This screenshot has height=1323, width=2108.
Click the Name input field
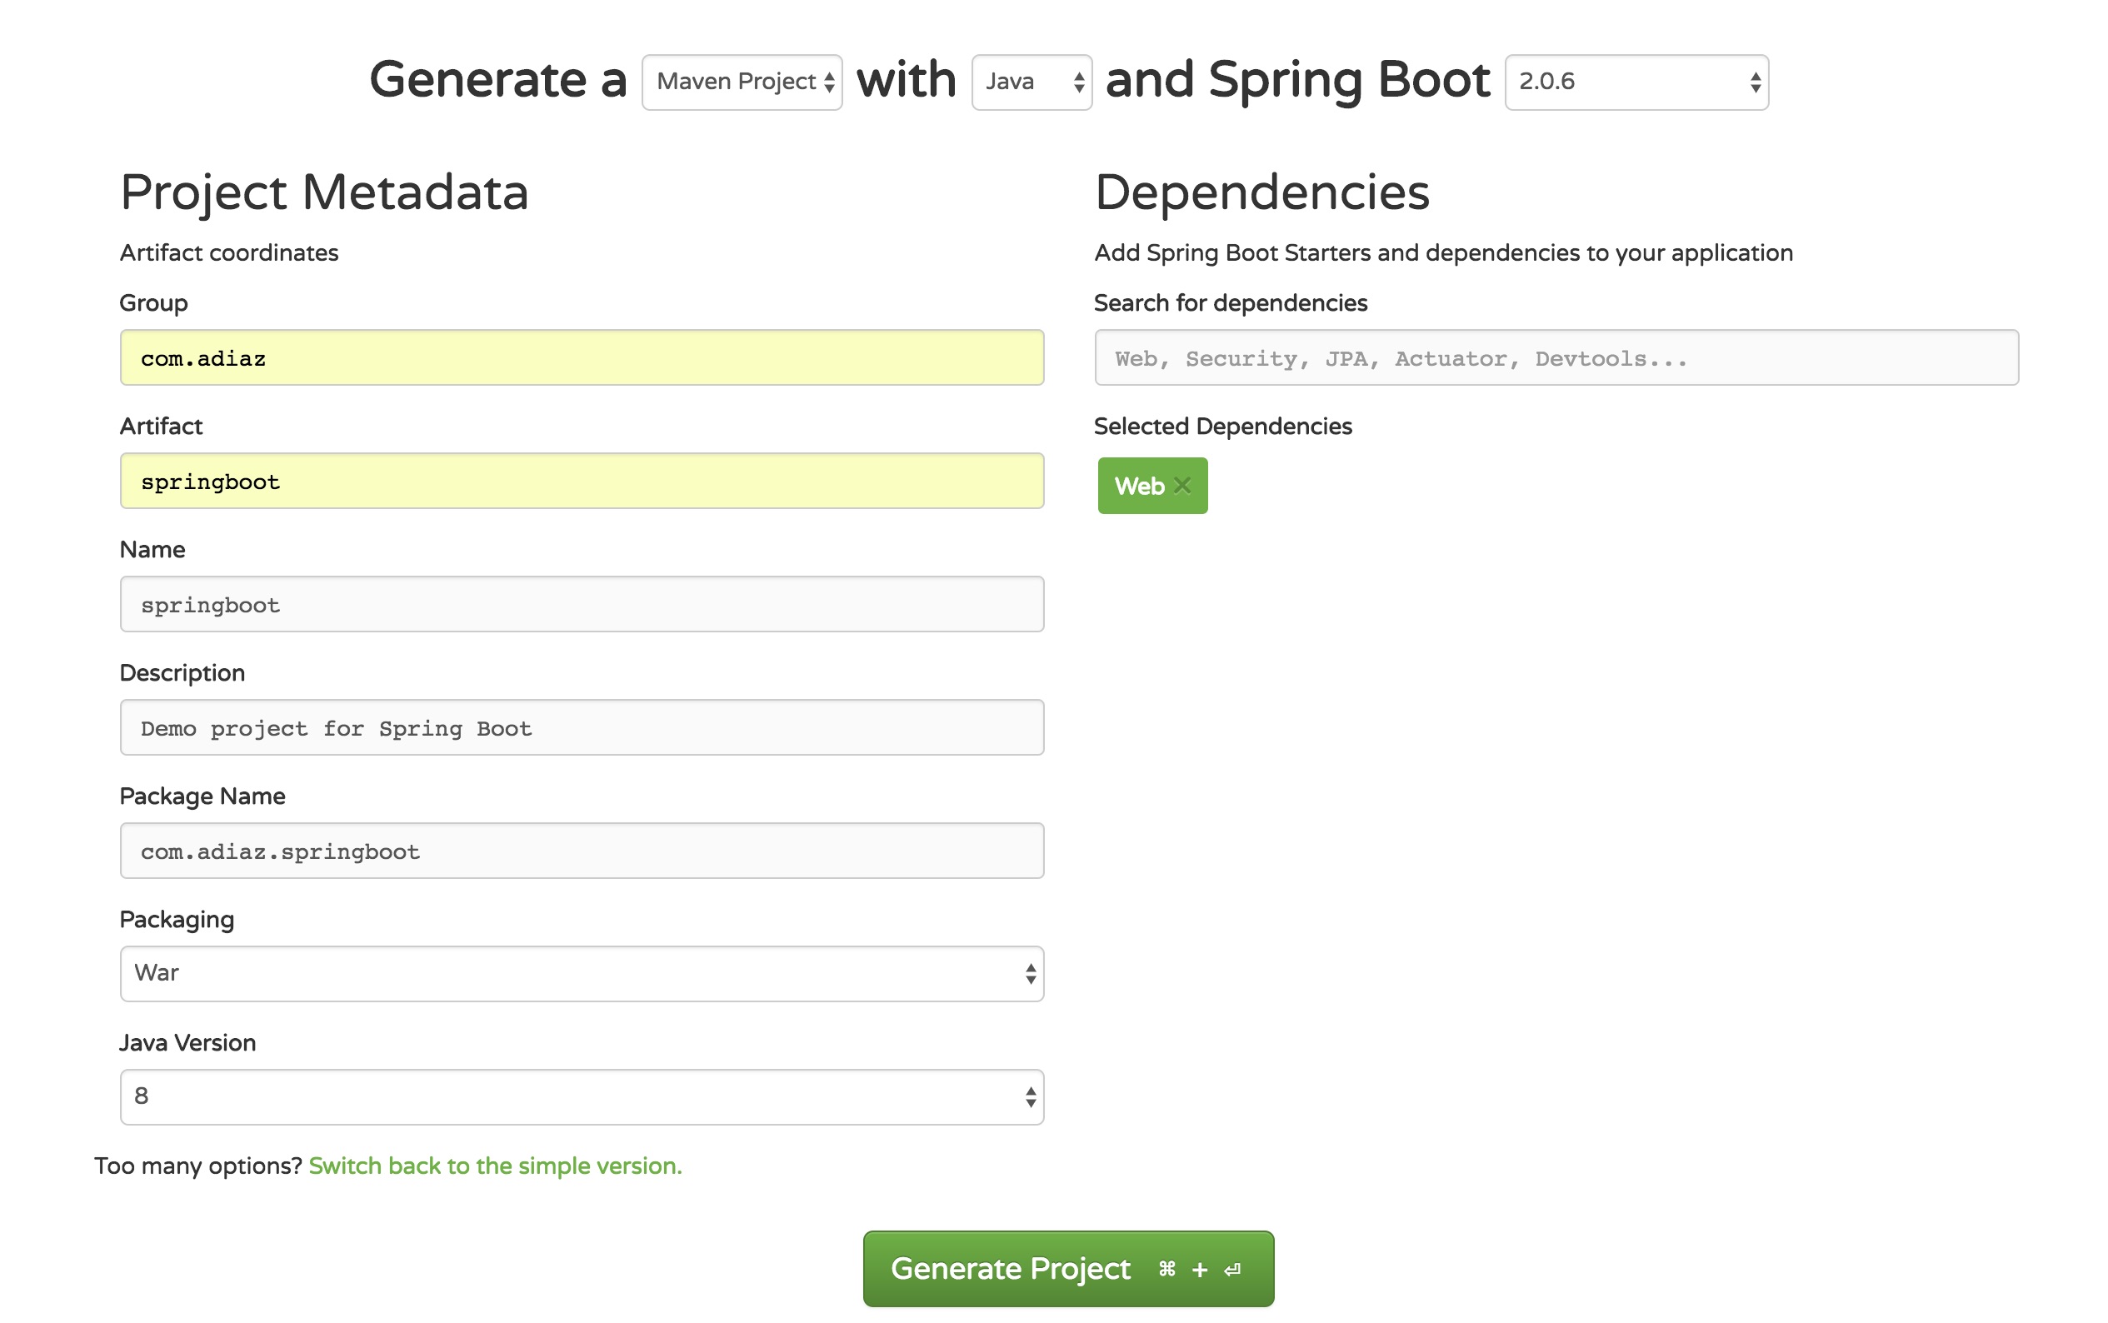581,604
